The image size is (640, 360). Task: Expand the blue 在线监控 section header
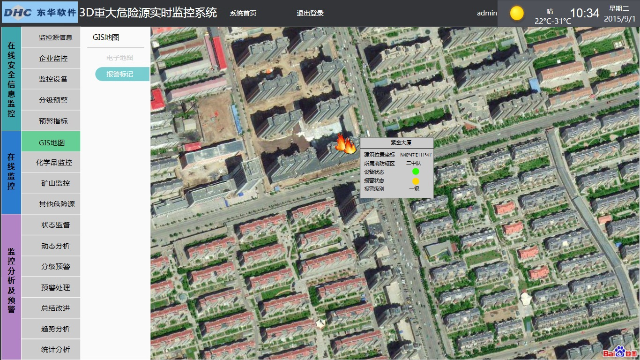tap(11, 172)
